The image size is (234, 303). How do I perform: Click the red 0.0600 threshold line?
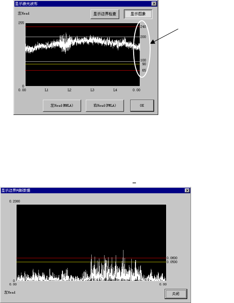[x=91, y=258]
